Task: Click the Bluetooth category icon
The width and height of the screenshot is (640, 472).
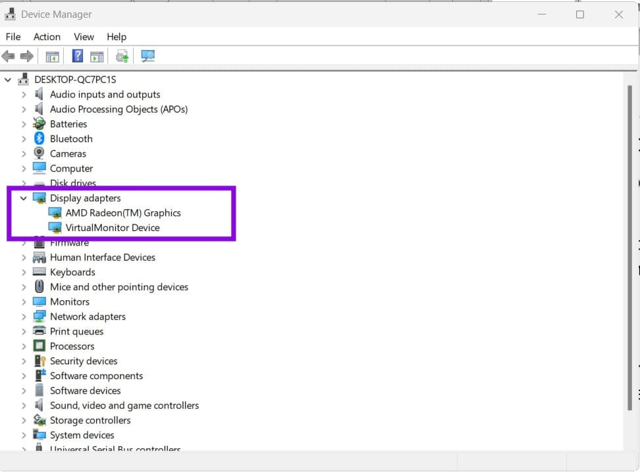Action: [40, 138]
